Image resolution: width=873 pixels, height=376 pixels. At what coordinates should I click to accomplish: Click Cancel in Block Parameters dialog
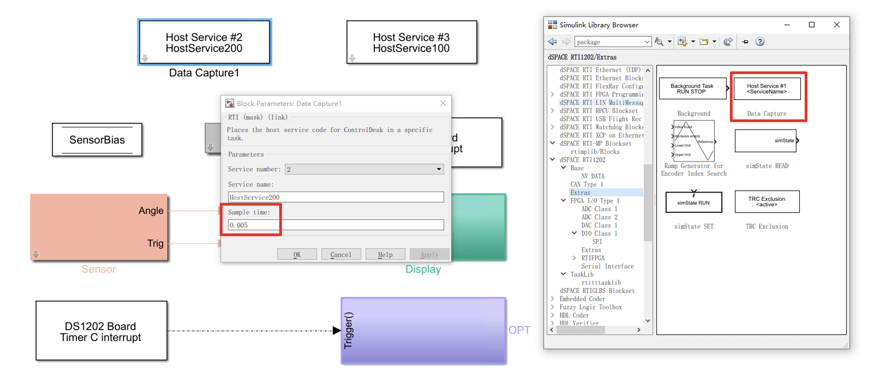point(341,254)
